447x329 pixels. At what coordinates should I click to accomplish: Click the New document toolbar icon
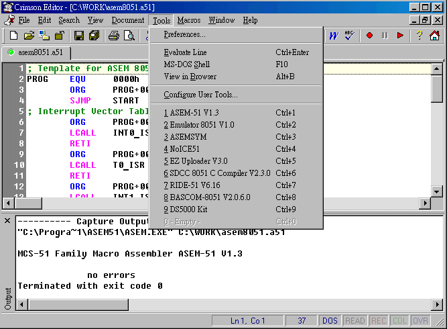click(x=13, y=36)
